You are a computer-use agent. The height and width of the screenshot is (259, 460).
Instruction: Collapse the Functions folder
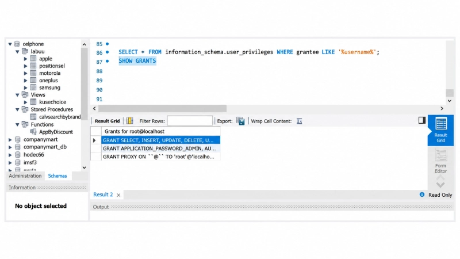click(x=18, y=124)
